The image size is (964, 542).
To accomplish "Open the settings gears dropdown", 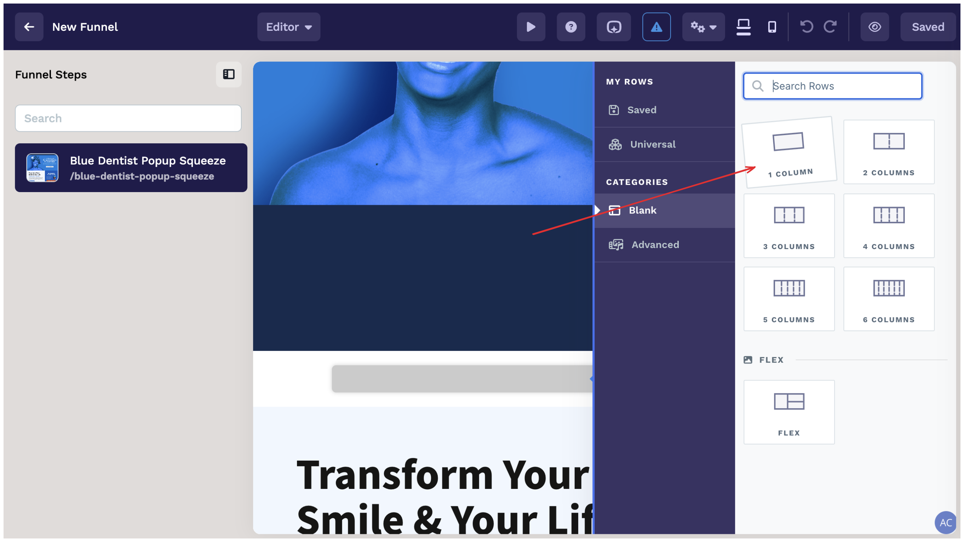I will 703,27.
